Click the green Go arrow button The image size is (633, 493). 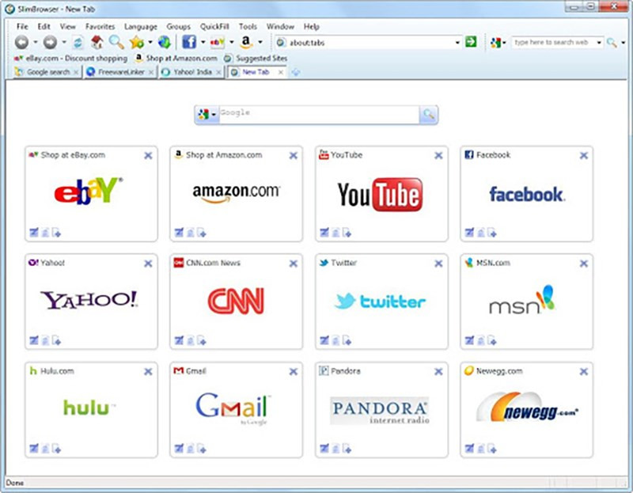(x=471, y=42)
